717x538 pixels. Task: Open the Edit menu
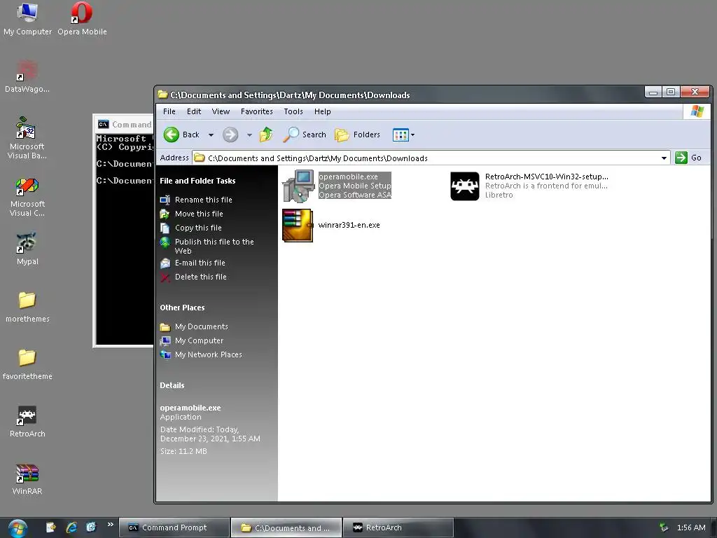pos(194,111)
